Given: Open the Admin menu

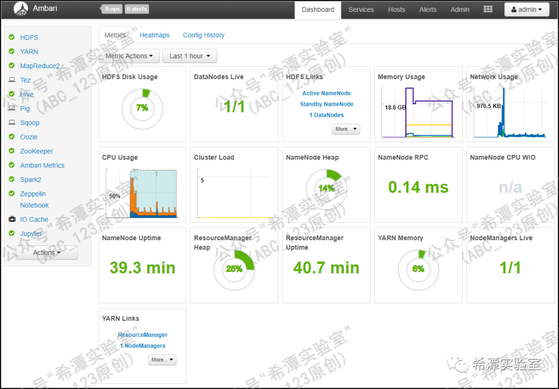Looking at the screenshot, I should (x=460, y=10).
